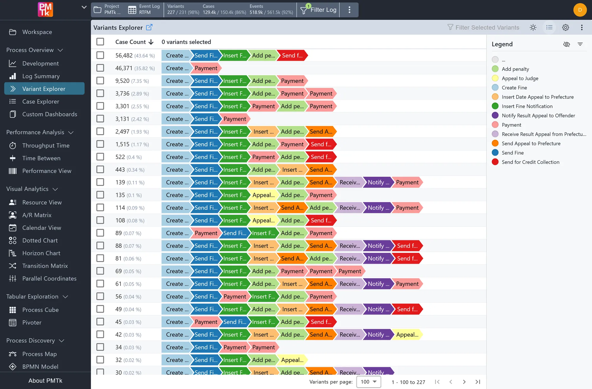Click the Custom Dashboards icon
This screenshot has width=592, height=389.
(x=13, y=114)
